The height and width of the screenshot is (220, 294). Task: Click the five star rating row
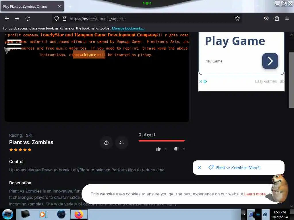click(x=20, y=150)
